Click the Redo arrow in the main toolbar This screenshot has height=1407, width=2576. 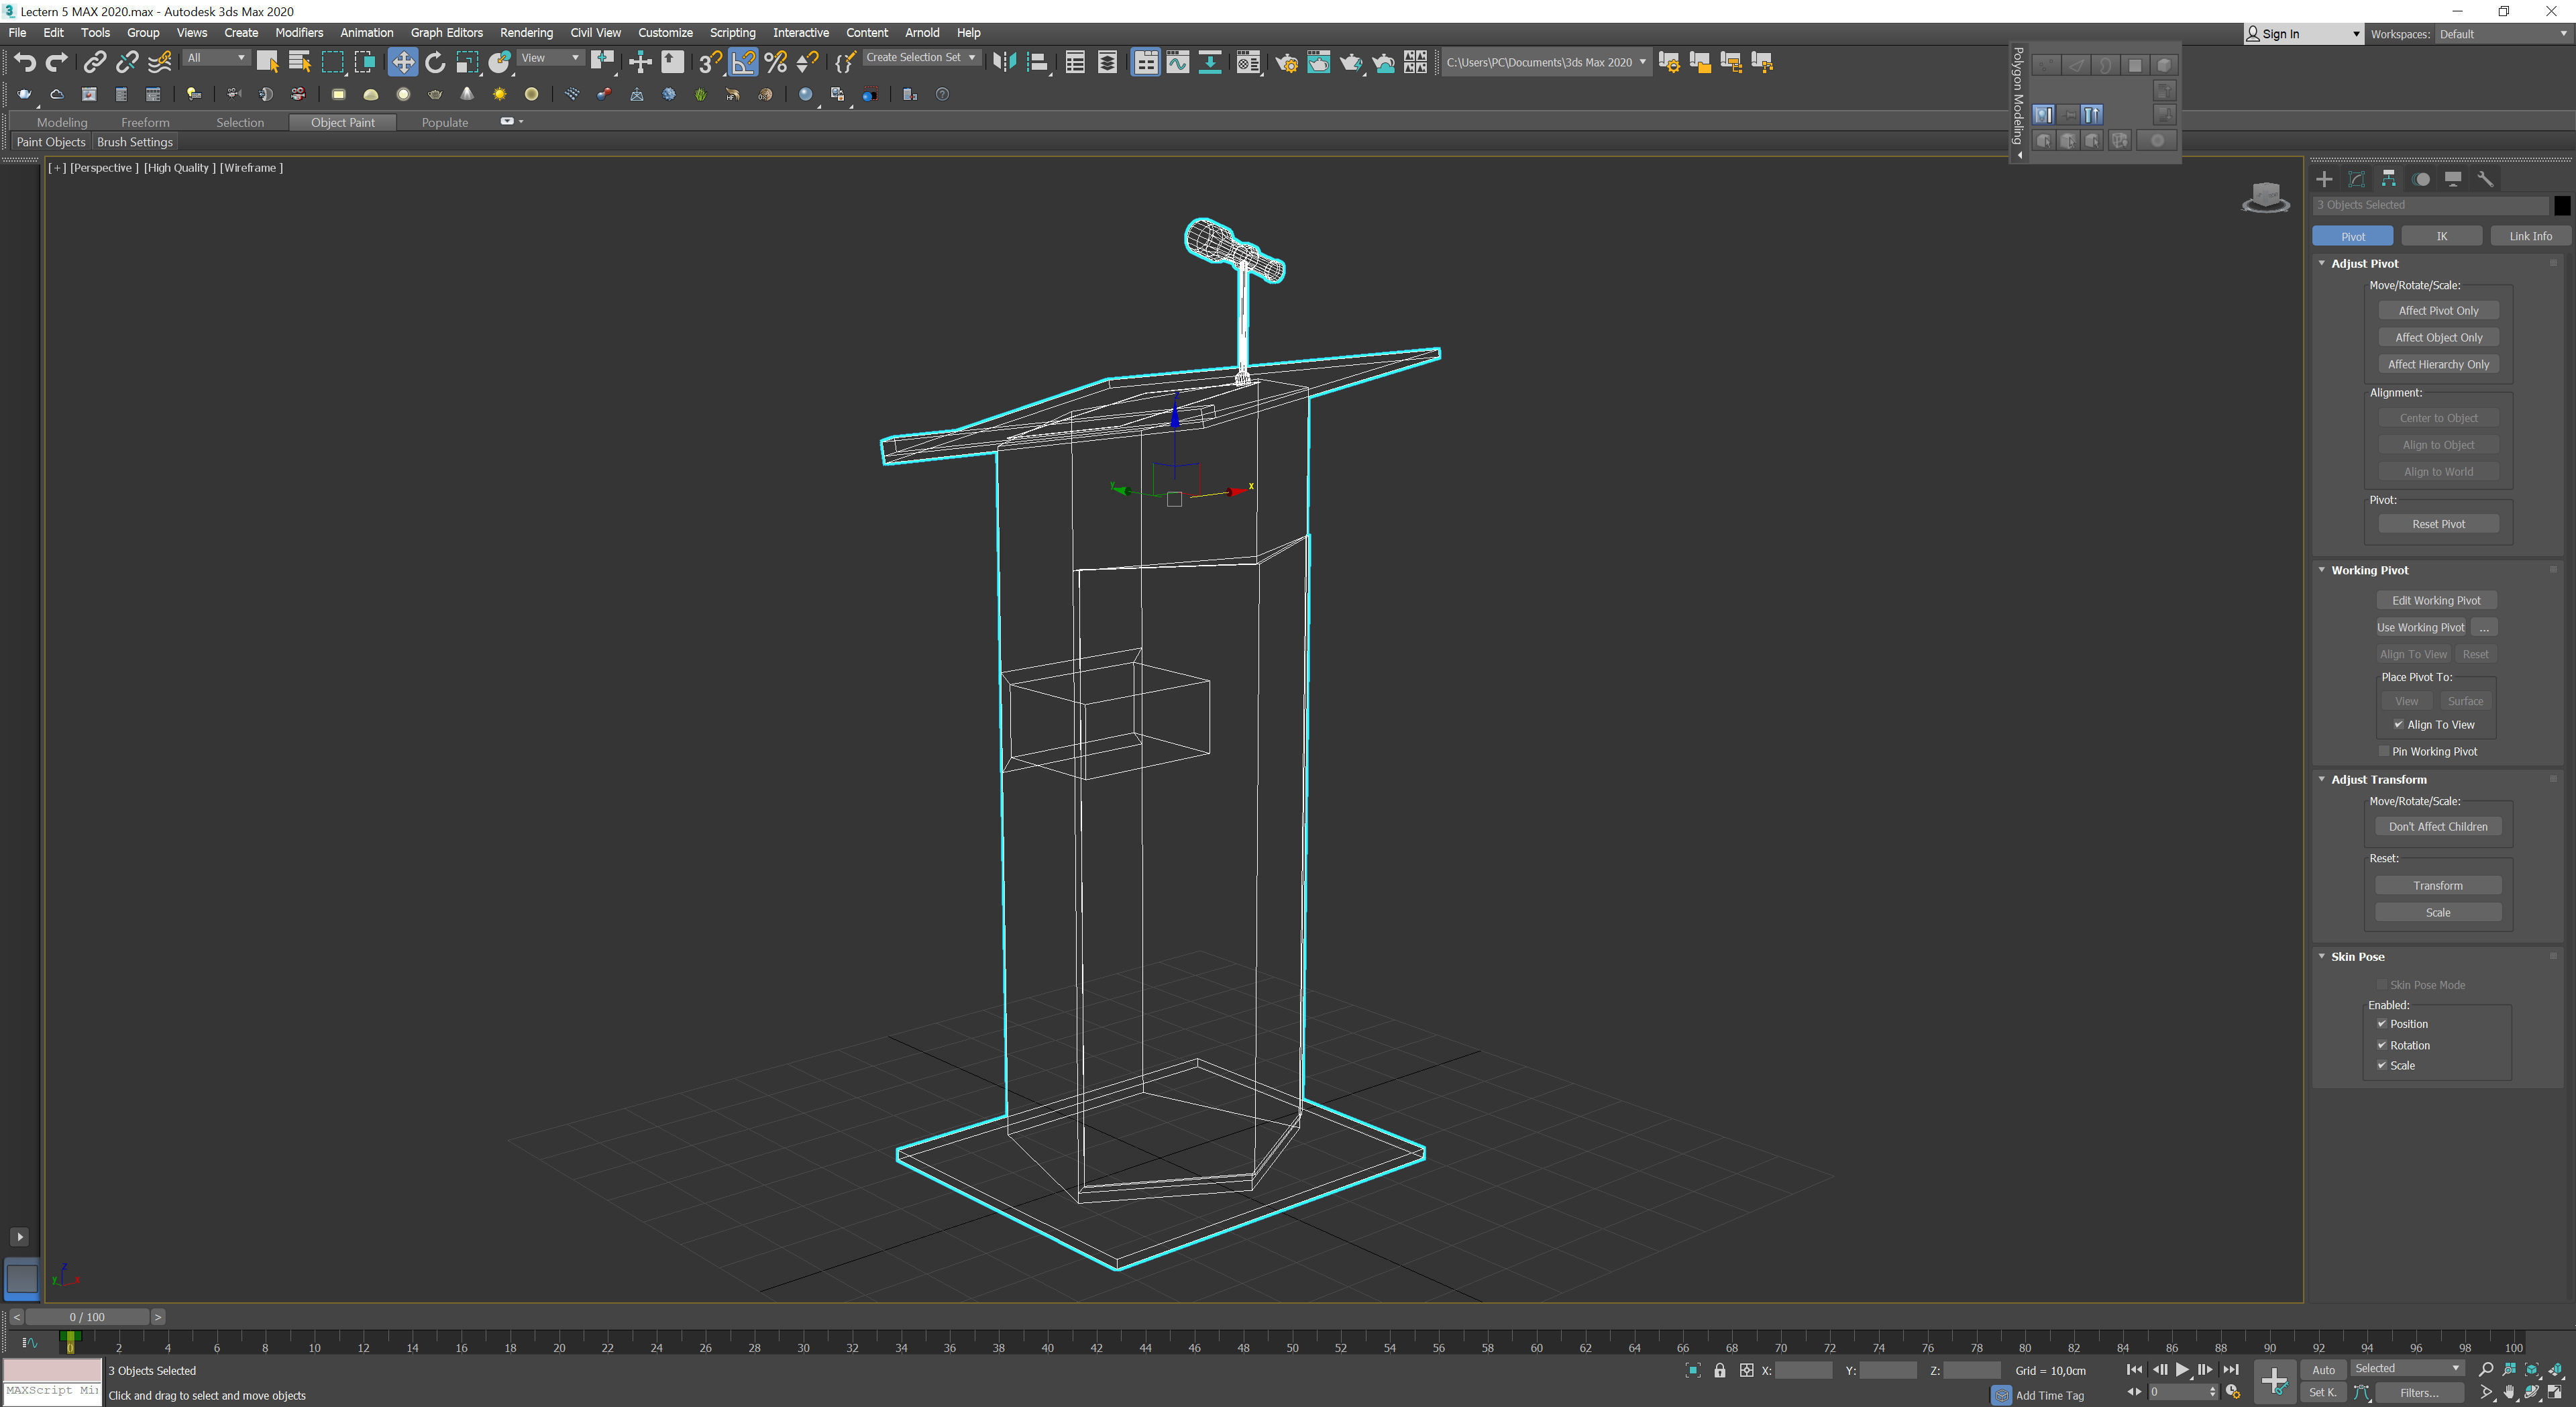[57, 62]
